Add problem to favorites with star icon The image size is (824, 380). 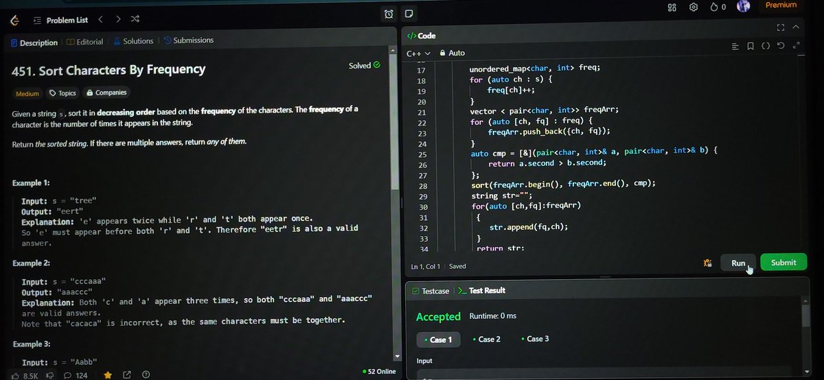[108, 375]
